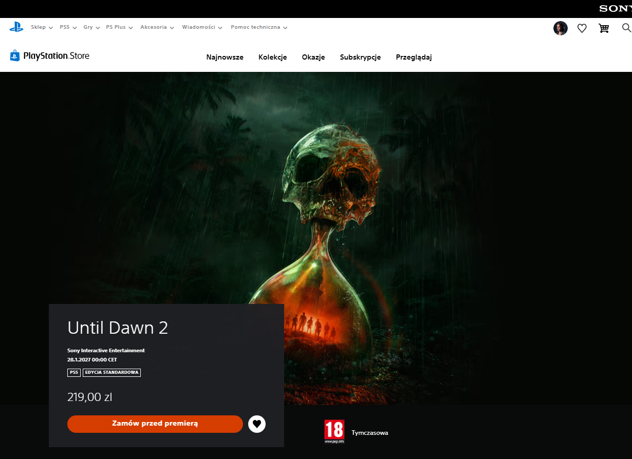Open the shopping cart icon
The image size is (632, 459).
(x=604, y=28)
